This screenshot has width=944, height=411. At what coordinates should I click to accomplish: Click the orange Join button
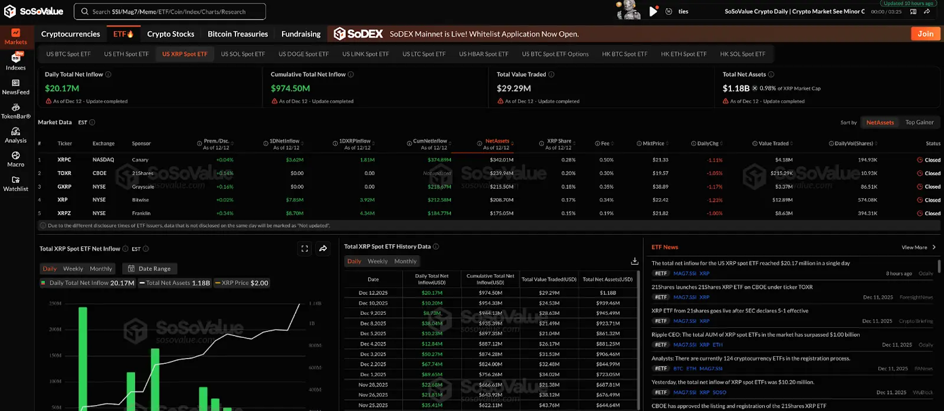point(925,34)
